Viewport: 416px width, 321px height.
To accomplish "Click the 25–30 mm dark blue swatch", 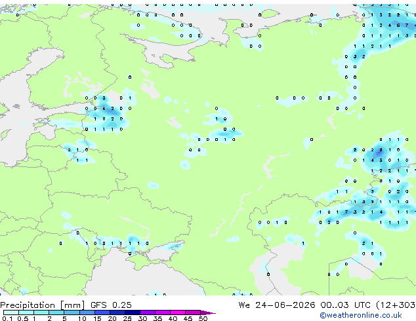I will point(133,312).
